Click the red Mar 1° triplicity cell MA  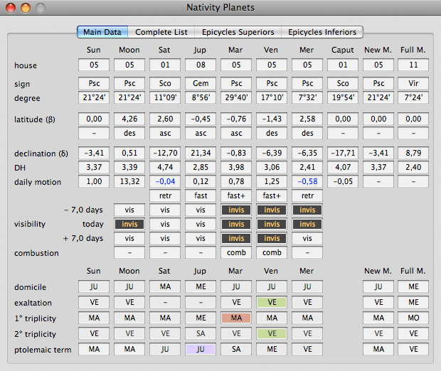click(236, 318)
